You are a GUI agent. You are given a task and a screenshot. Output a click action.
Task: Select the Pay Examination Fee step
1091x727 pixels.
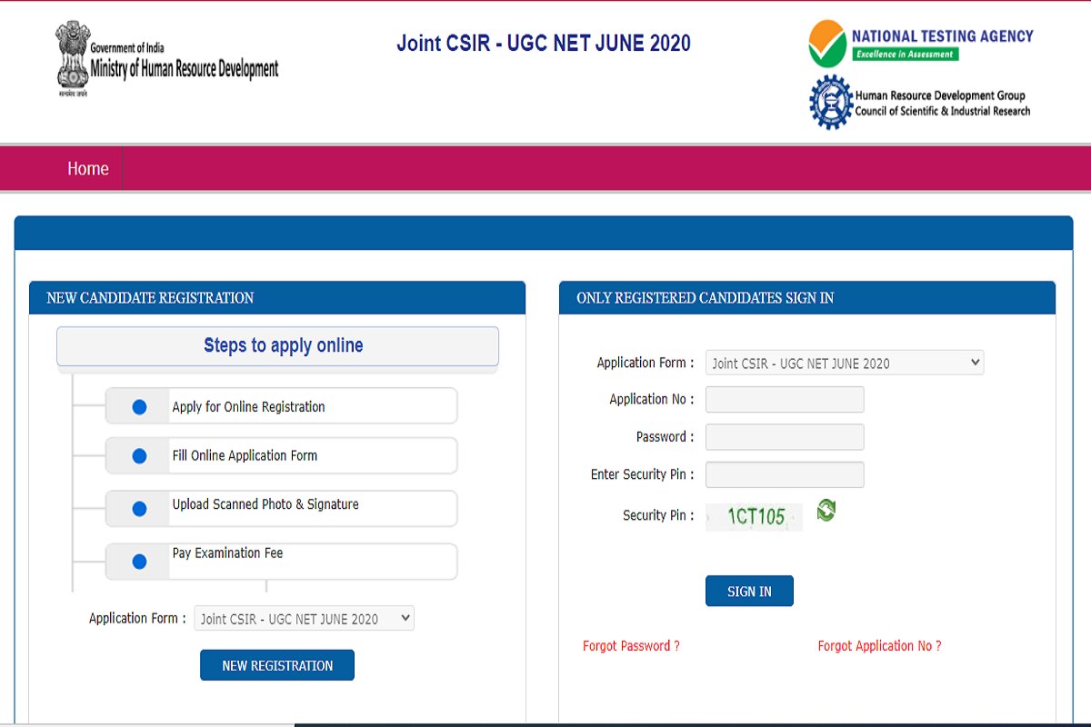point(281,562)
